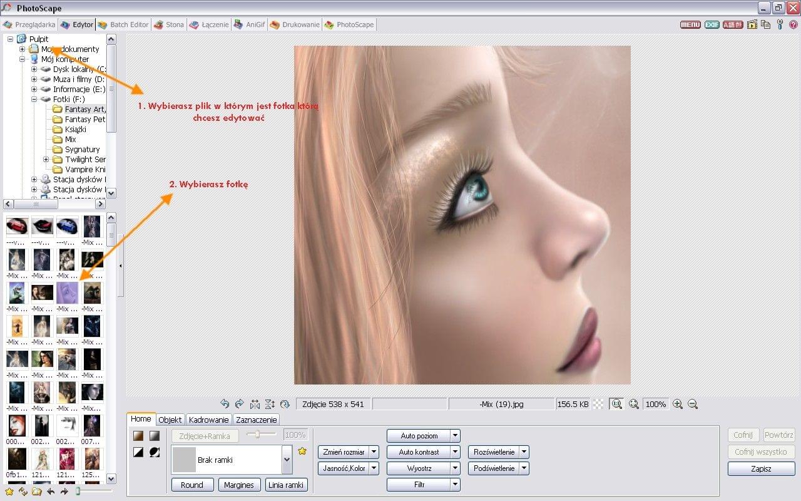Image resolution: width=801 pixels, height=501 pixels.
Task: Apply the negative invert effect icon
Action: (155, 452)
